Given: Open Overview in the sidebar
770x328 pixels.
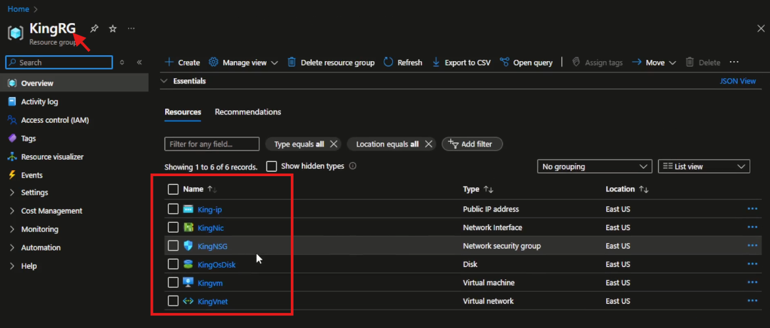Looking at the screenshot, I should coord(74,83).
